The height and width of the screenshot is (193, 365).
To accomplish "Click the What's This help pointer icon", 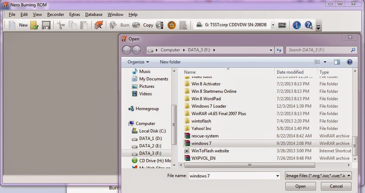I will pyautogui.click(x=308, y=25).
